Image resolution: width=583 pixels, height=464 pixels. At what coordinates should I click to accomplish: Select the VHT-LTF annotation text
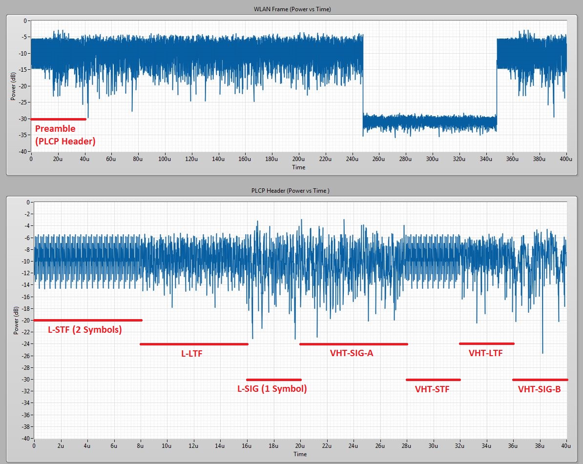[486, 353]
